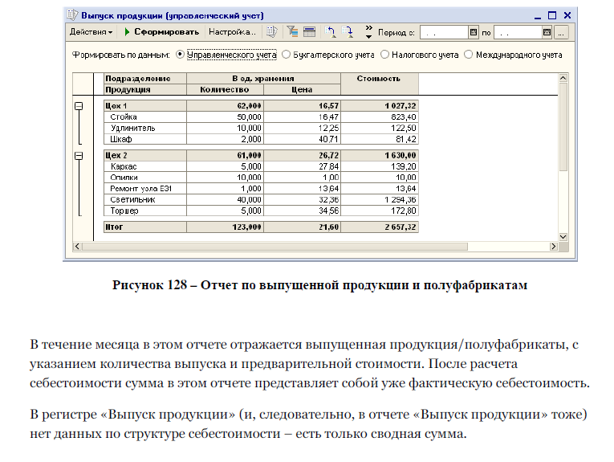614x462 pixels.
Task: Minimize the Выпуск продукции window
Action: pos(538,16)
